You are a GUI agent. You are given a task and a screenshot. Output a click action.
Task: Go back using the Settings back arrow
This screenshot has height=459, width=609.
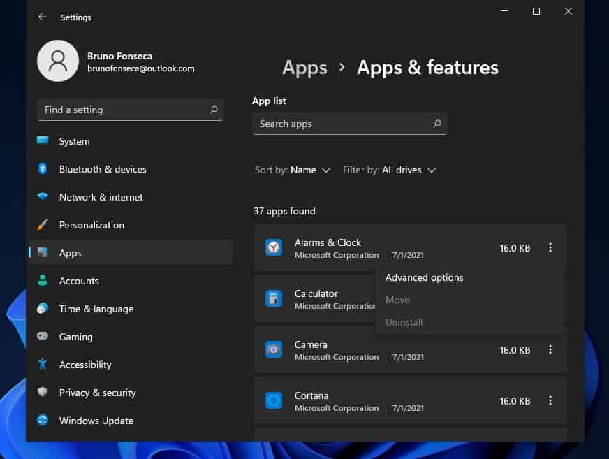(43, 17)
